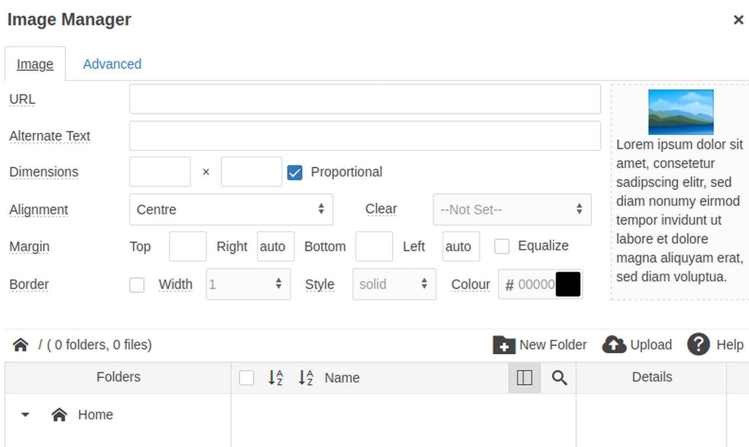Click the Upload cloud icon
Screen dimensions: 749x447
click(x=614, y=345)
